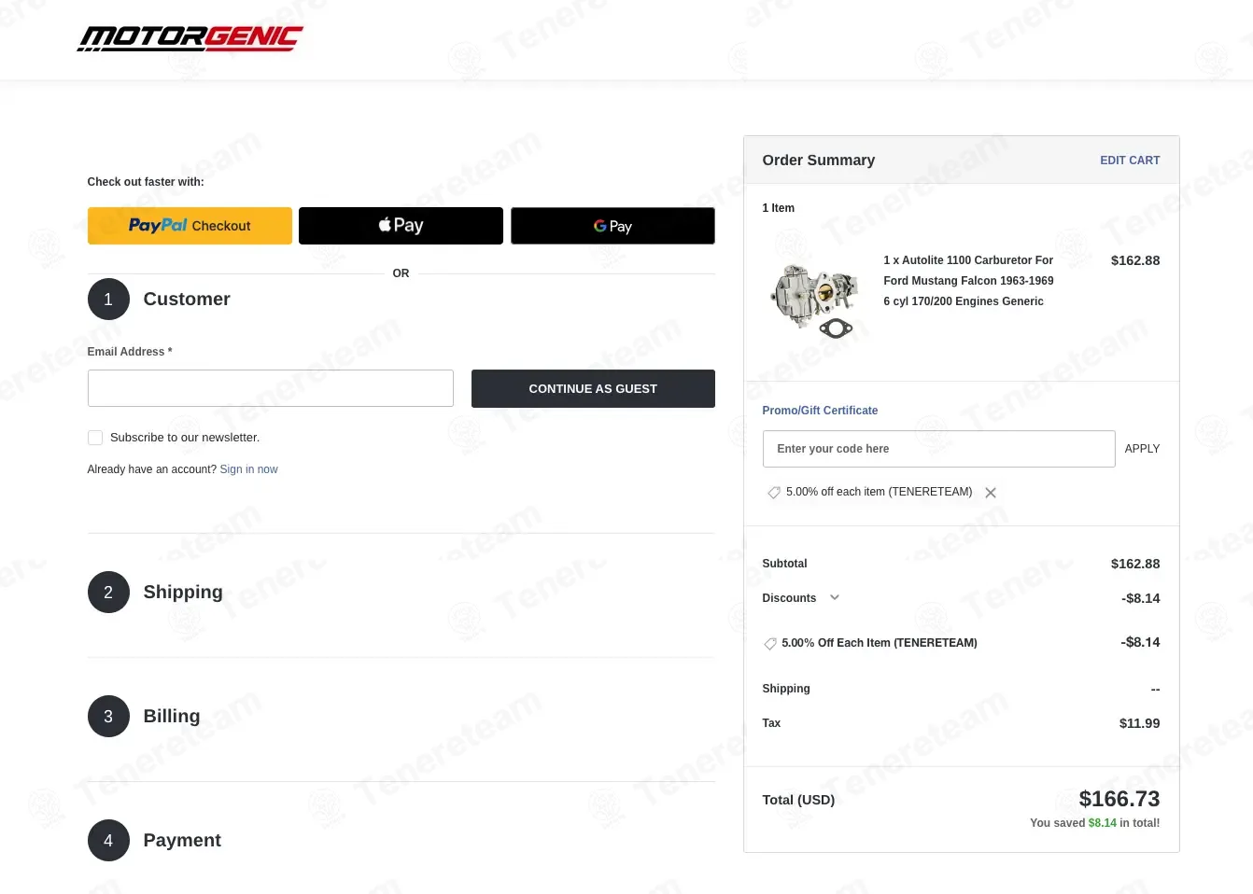Click the Subtotal value $162.88
Screen dimensions: 1253x894
point(1135,564)
